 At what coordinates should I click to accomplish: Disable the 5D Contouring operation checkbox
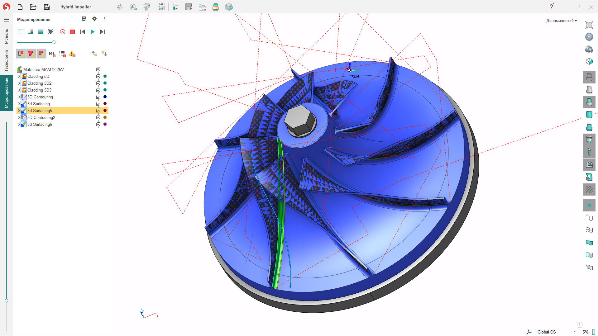coord(98,97)
